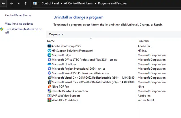Click Nitro publisher cell
Screen dimensions: 181x118
(x=141, y=87)
